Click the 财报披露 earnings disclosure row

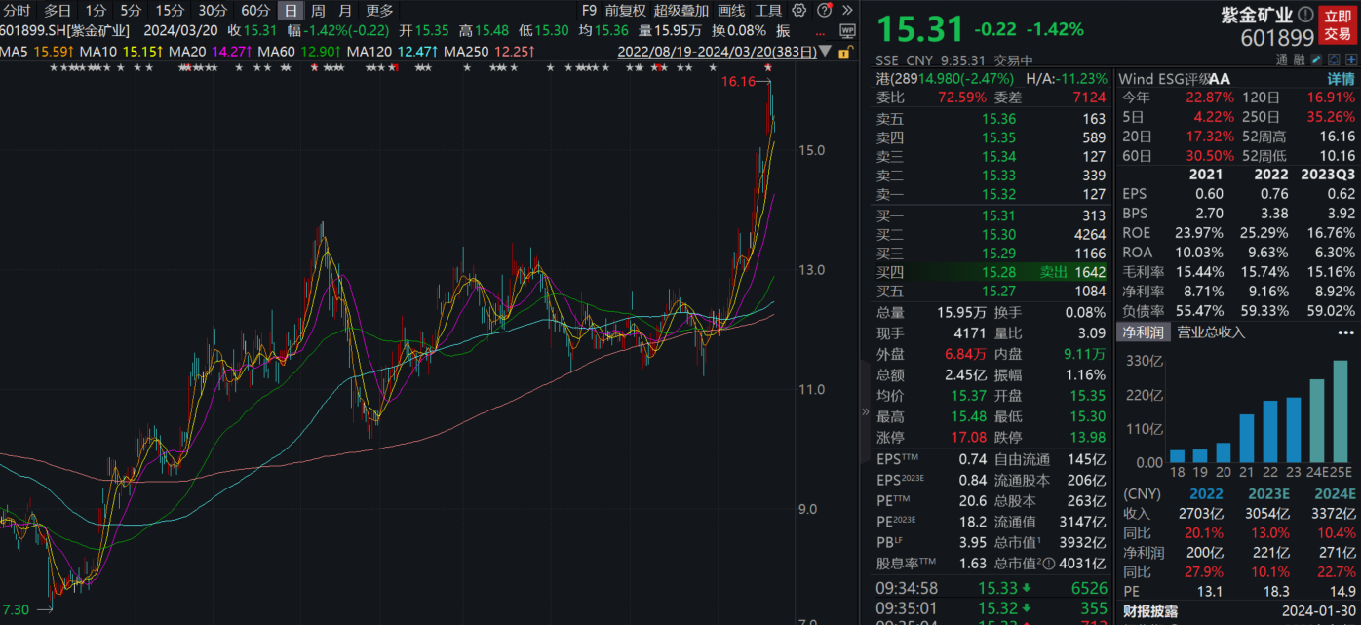click(1238, 611)
